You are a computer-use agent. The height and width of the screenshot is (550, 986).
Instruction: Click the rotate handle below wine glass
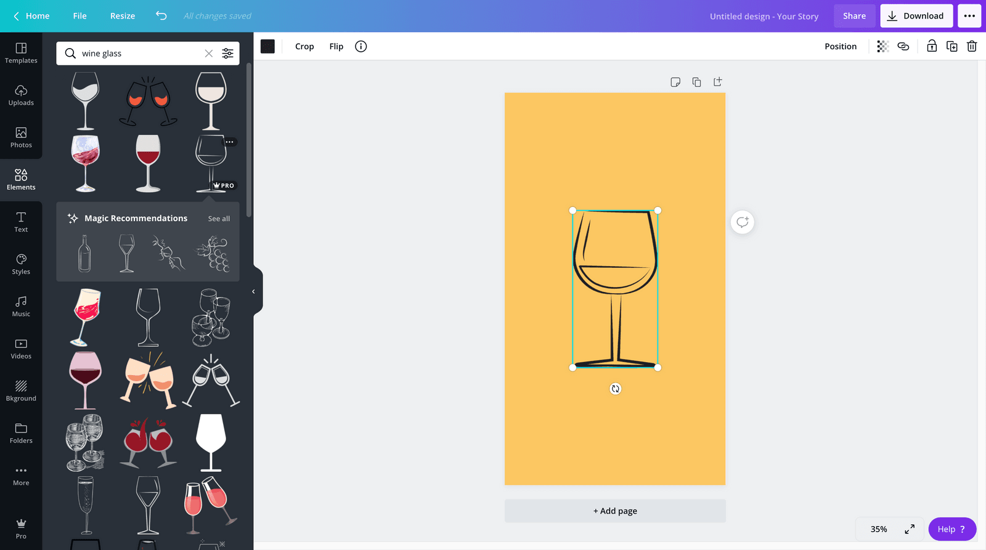coord(615,389)
